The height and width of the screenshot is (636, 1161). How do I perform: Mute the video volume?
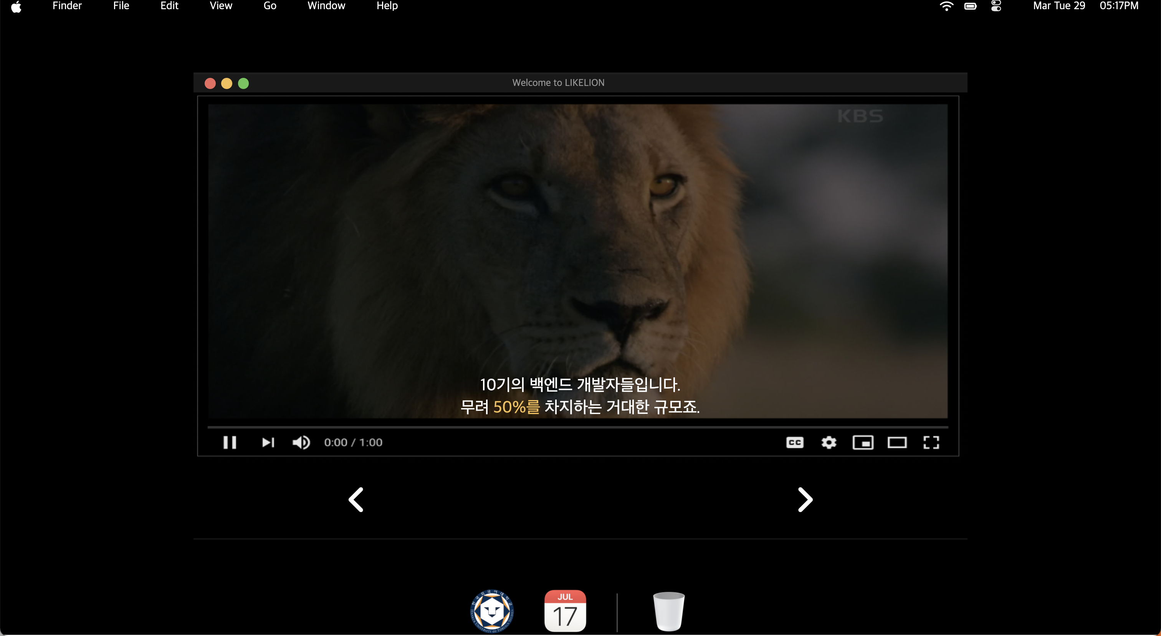click(x=301, y=442)
